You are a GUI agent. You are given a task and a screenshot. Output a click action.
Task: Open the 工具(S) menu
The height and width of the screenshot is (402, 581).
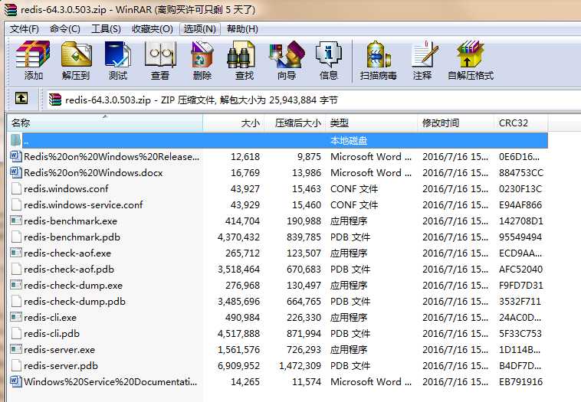pos(106,29)
